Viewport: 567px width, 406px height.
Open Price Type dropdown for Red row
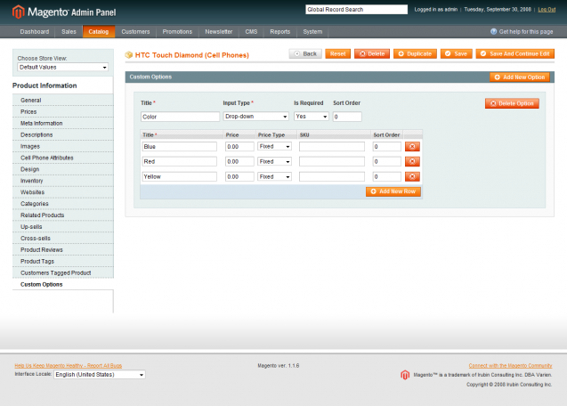click(274, 161)
